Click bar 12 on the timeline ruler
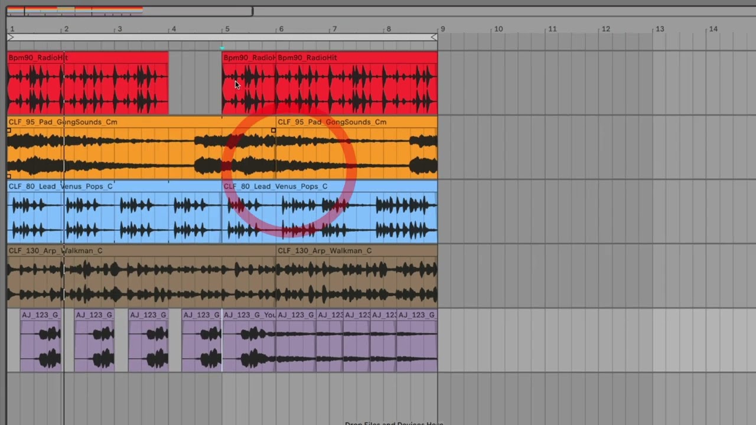The height and width of the screenshot is (425, 756). pyautogui.click(x=606, y=29)
